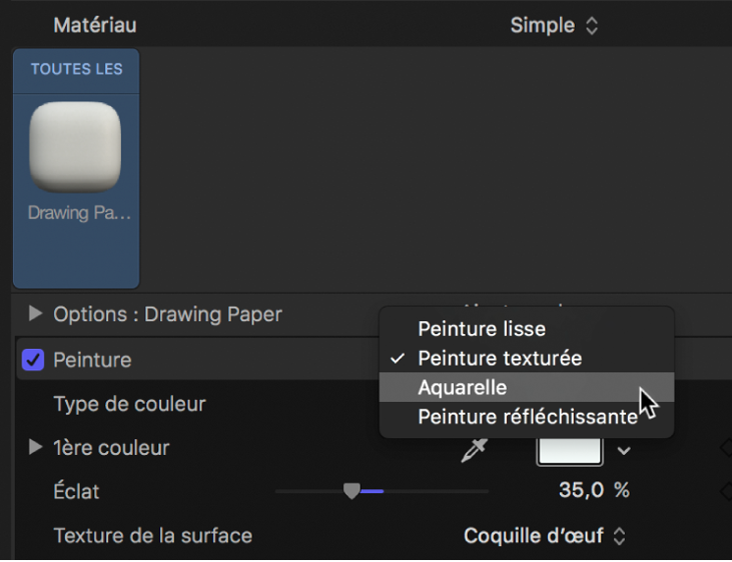Choose Aquarelle in the paint type menu

(x=462, y=388)
